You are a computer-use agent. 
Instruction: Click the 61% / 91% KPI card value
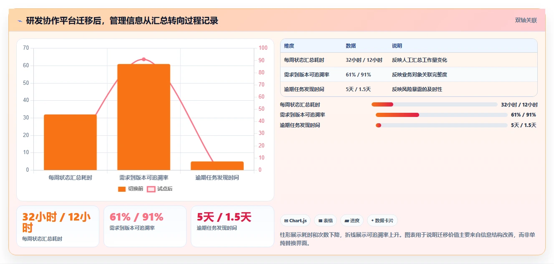[136, 217]
